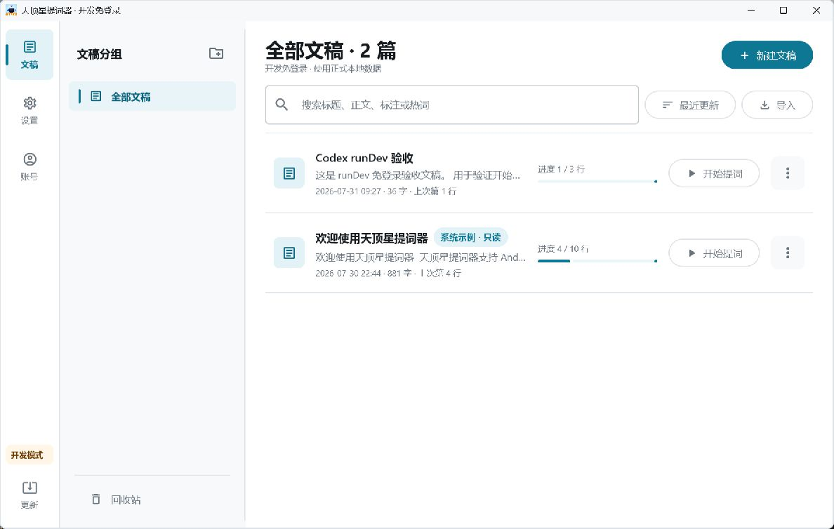Screen dimensions: 834x529
Task: Click the 导入 import button
Action: click(777, 105)
